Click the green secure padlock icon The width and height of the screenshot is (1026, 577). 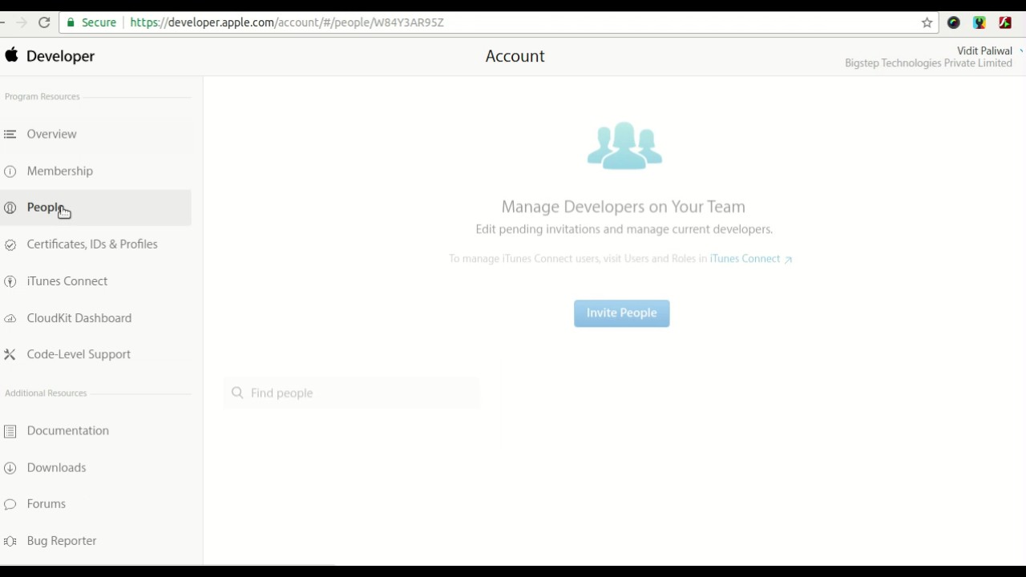71,22
